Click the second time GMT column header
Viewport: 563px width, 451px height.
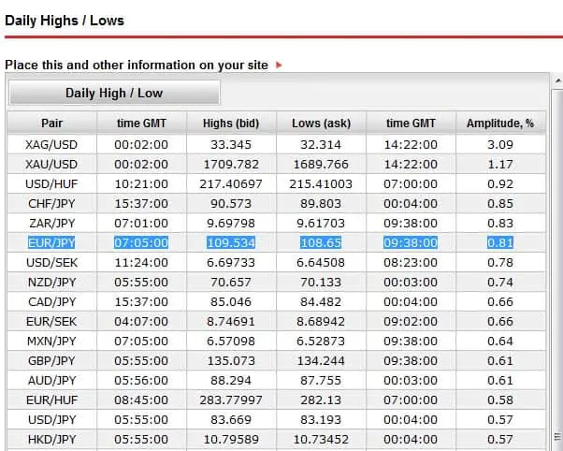411,124
